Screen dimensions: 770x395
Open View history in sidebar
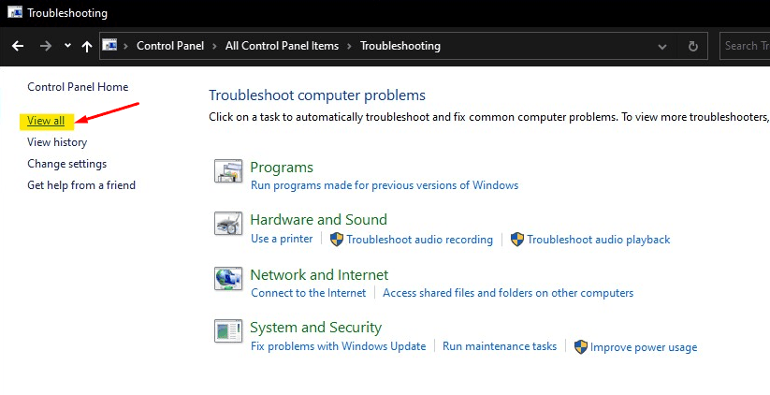tap(57, 142)
